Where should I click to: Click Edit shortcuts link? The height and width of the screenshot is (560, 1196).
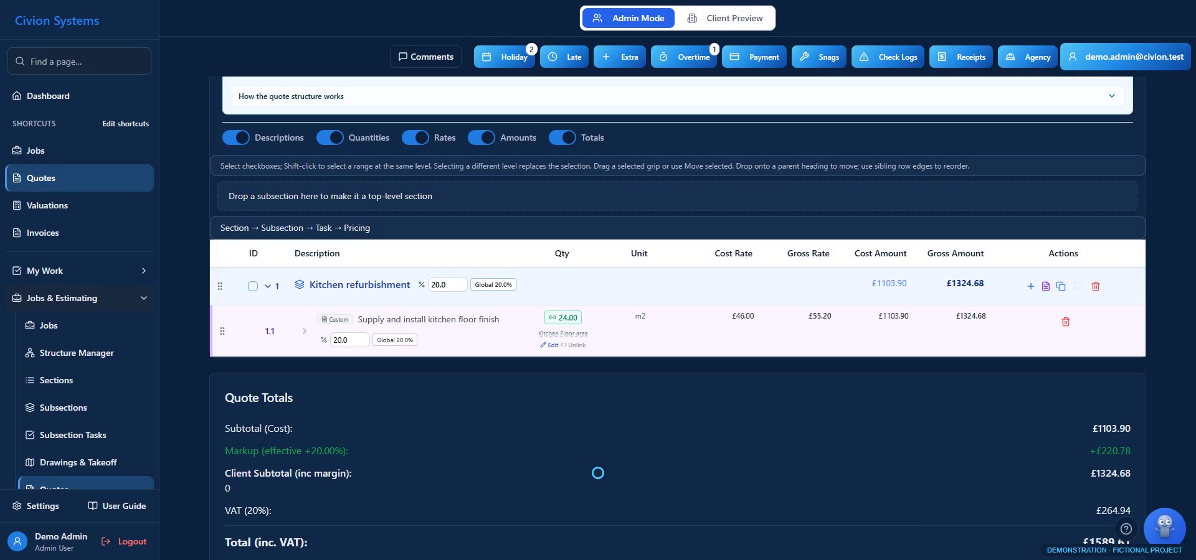(125, 124)
